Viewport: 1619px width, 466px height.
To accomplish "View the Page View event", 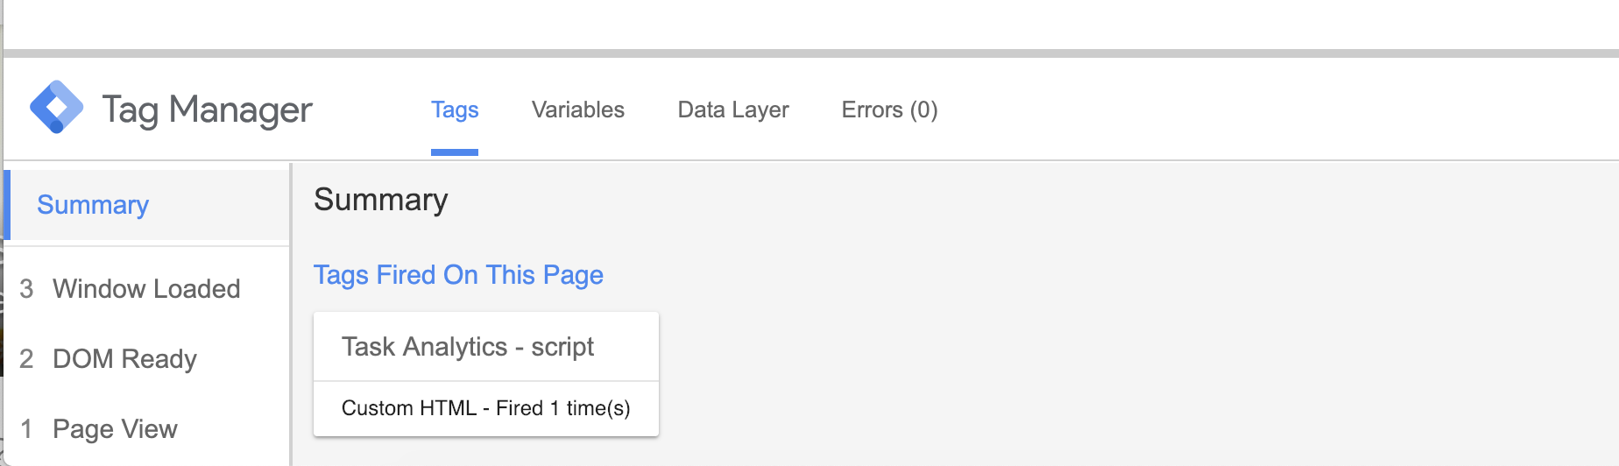I will 115,429.
